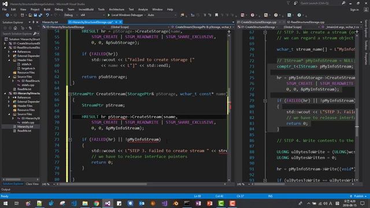Select targetver.h in Solution Explorer

point(28,68)
